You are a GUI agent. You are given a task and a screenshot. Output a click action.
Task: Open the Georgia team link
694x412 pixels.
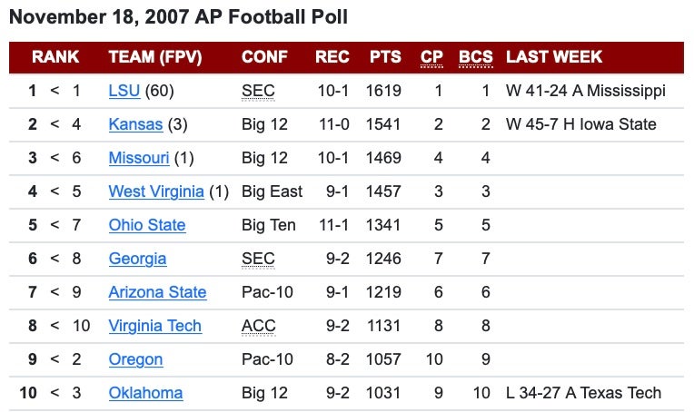137,259
